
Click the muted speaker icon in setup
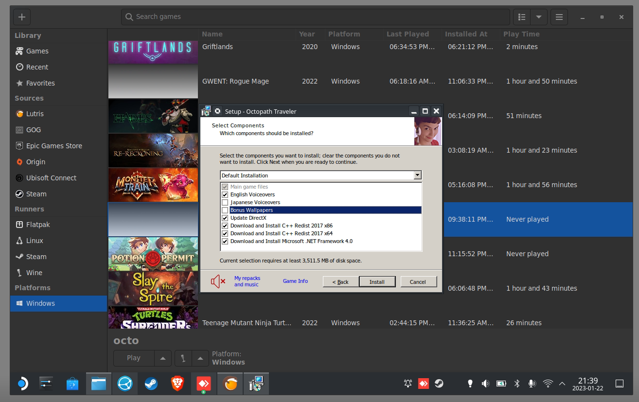pos(218,281)
